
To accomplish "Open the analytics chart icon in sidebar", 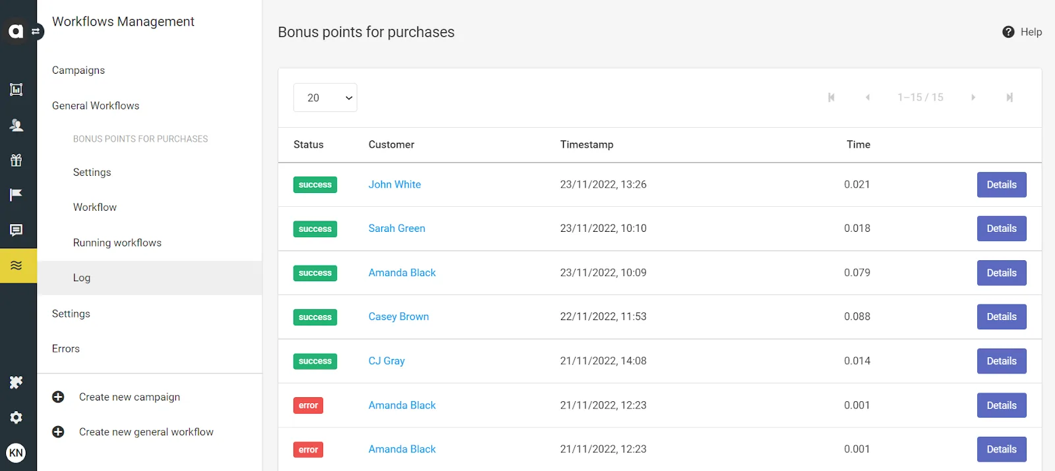I will point(16,90).
